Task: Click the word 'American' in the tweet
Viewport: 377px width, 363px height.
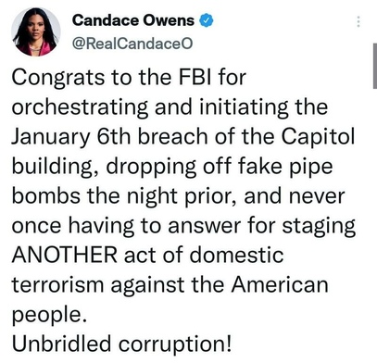Action: (280, 284)
